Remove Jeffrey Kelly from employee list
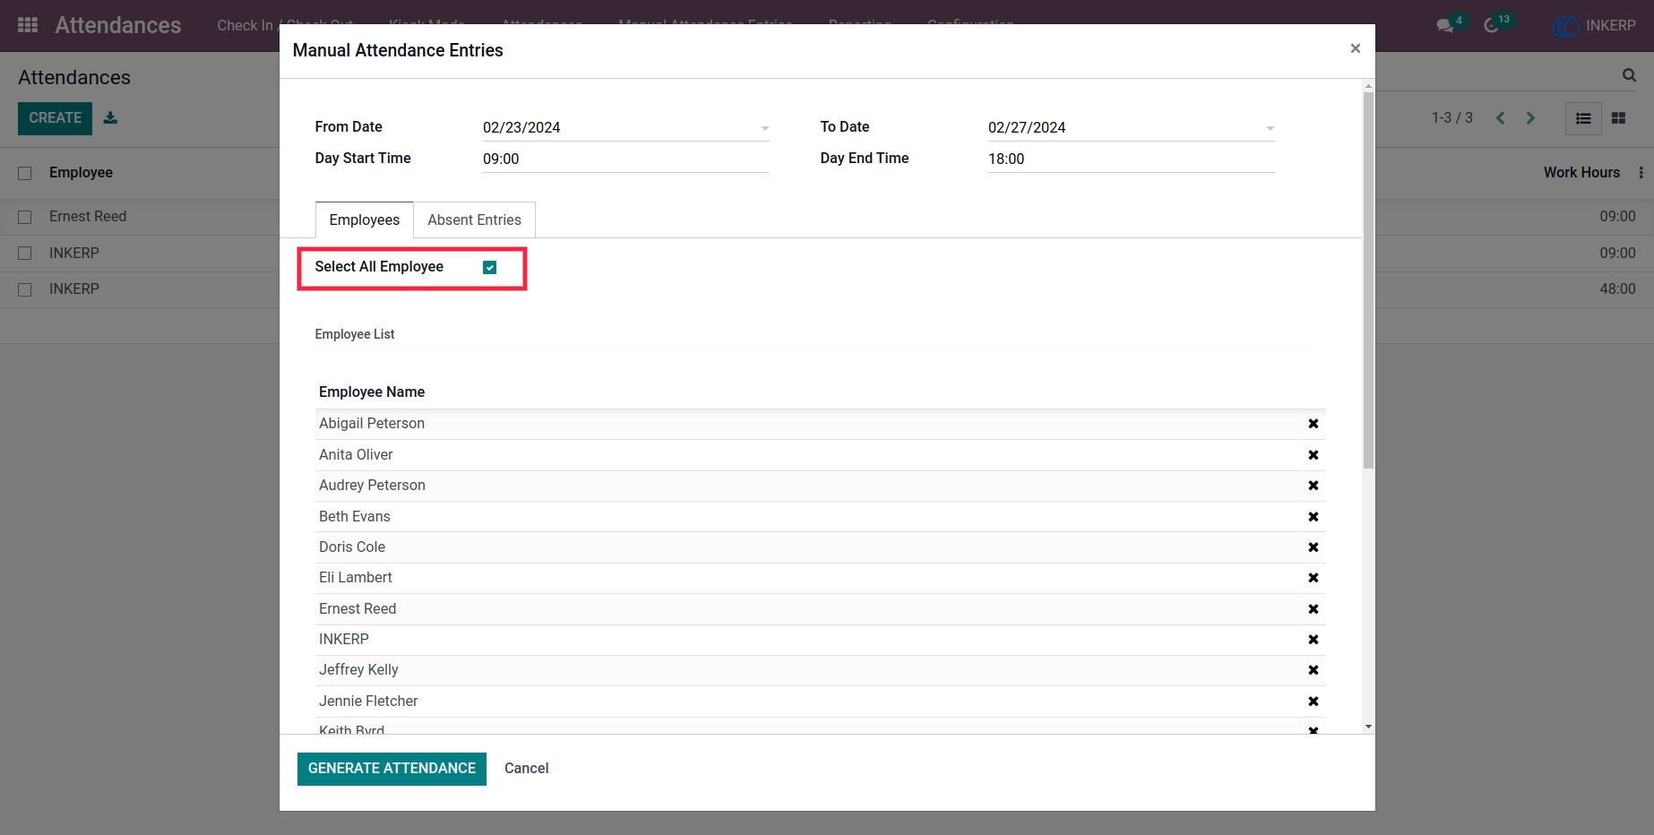 click(1313, 670)
